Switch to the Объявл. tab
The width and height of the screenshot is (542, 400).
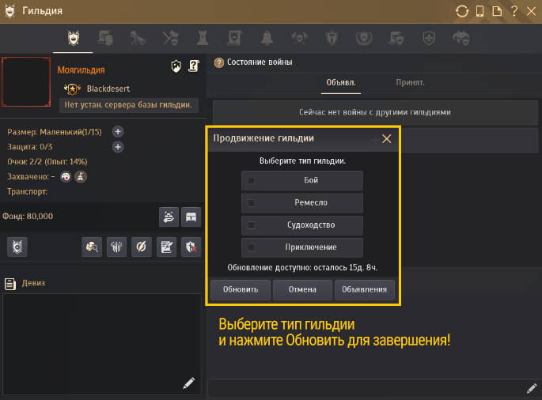(x=341, y=83)
